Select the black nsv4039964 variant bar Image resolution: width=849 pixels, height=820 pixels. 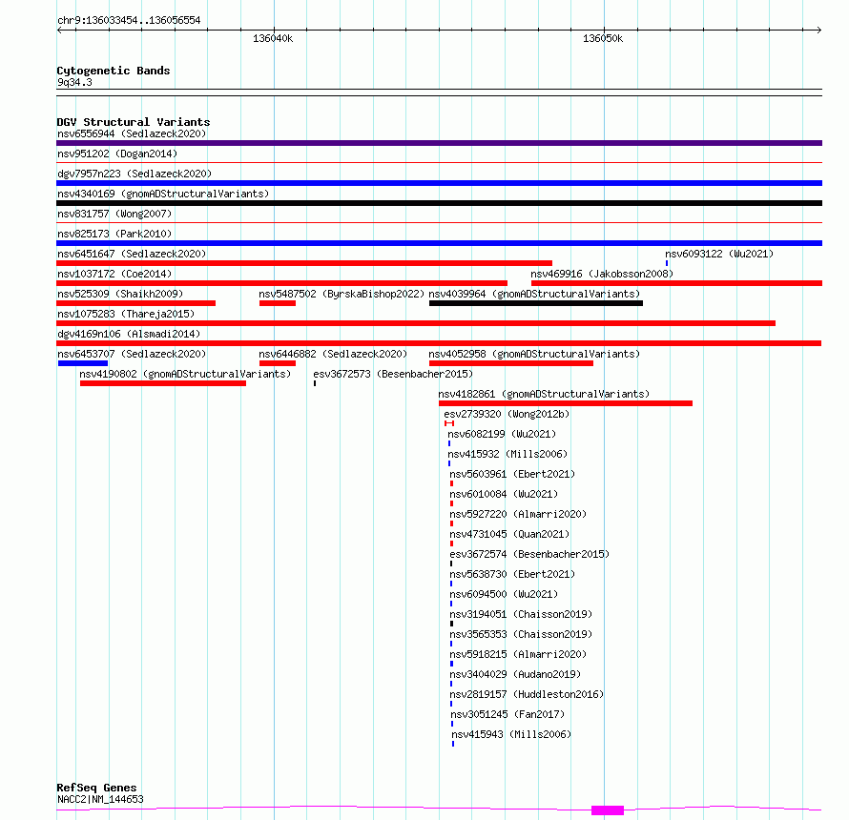[x=536, y=303]
